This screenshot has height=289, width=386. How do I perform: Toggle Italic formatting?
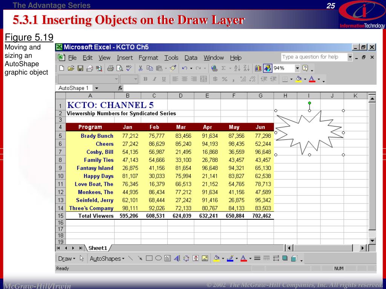click(155, 79)
